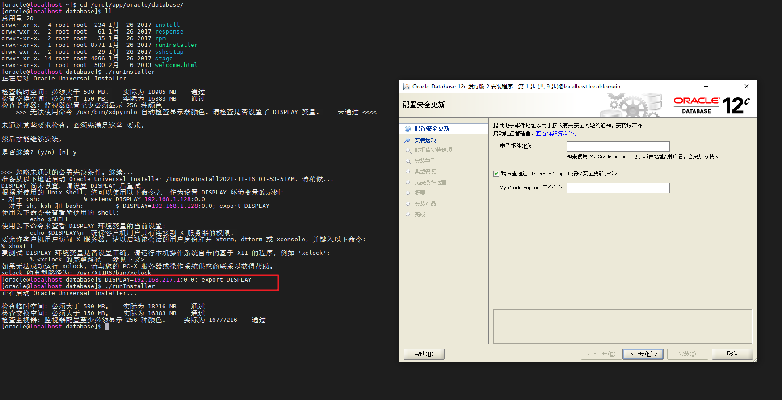Toggle My Oracle Support security updates checkbox
This screenshot has width=782, height=400.
click(x=496, y=173)
